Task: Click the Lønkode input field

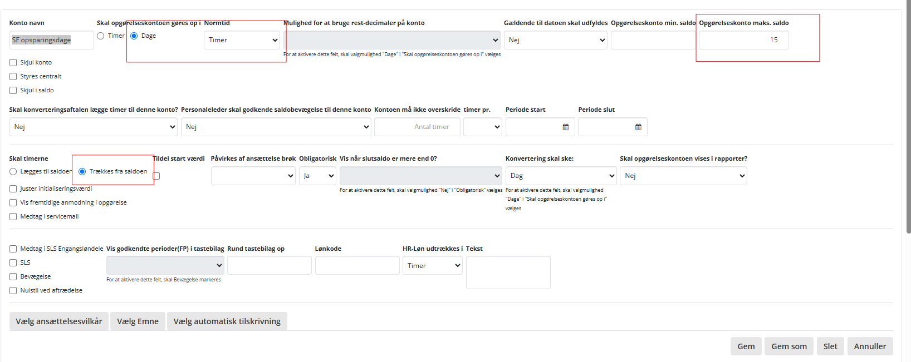Action: click(357, 266)
